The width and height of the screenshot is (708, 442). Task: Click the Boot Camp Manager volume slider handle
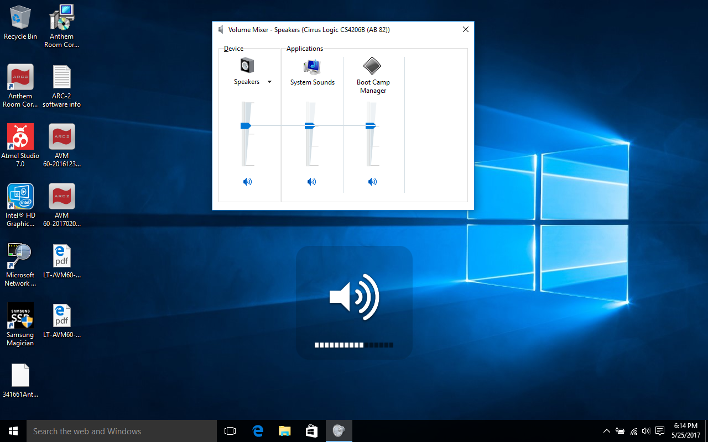(x=371, y=126)
